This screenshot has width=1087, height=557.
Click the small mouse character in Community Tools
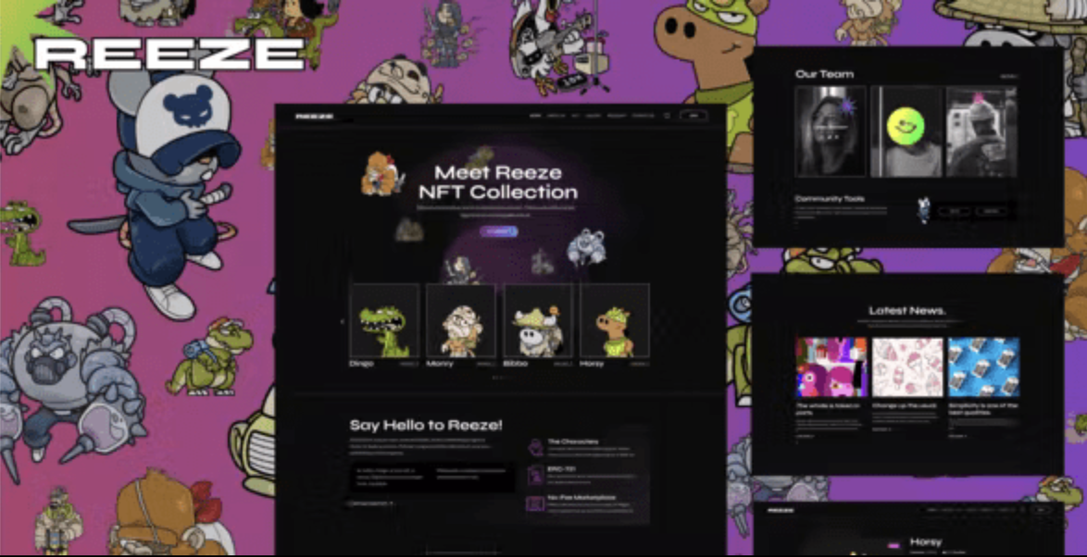(923, 210)
